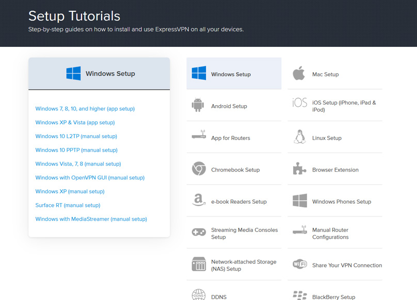Open Windows 7, 8, 10, and higher app setup link
This screenshot has height=300, width=417.
tap(85, 109)
